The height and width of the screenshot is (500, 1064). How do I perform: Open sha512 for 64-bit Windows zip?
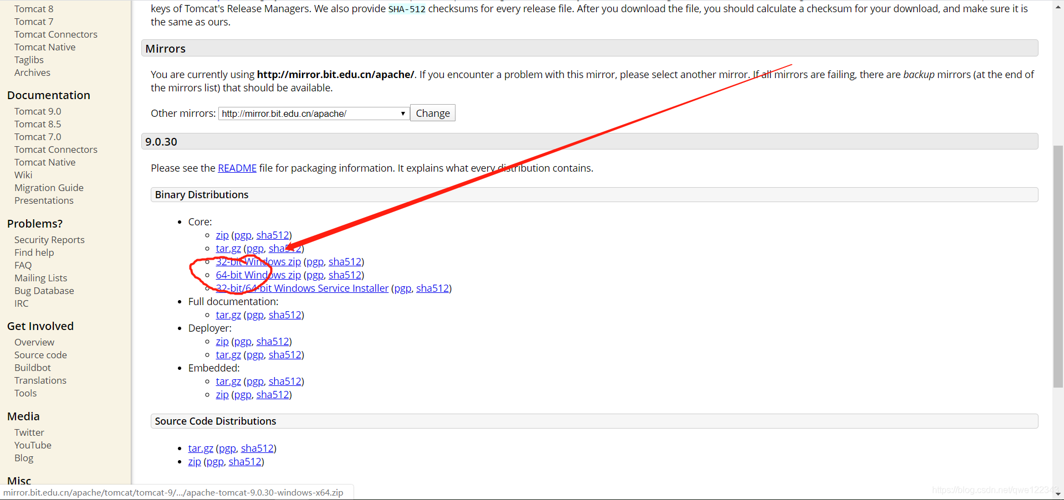coord(345,275)
